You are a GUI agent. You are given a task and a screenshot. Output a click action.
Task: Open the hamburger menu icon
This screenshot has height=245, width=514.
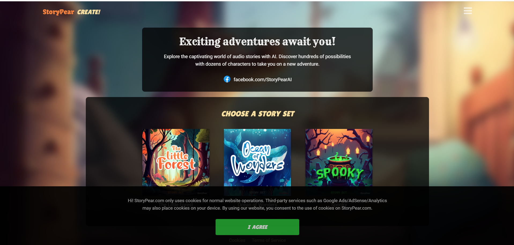pos(468,11)
